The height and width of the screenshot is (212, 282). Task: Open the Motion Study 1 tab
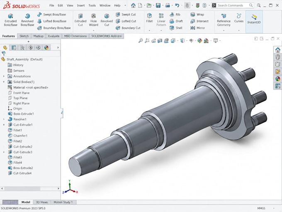[63, 202]
